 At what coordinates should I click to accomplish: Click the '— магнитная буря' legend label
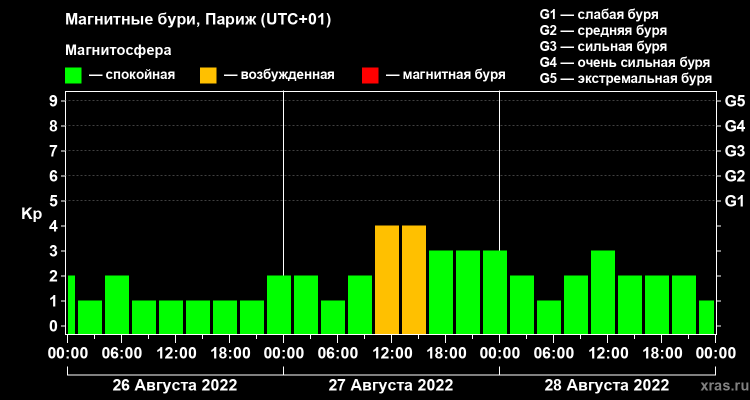pos(445,75)
